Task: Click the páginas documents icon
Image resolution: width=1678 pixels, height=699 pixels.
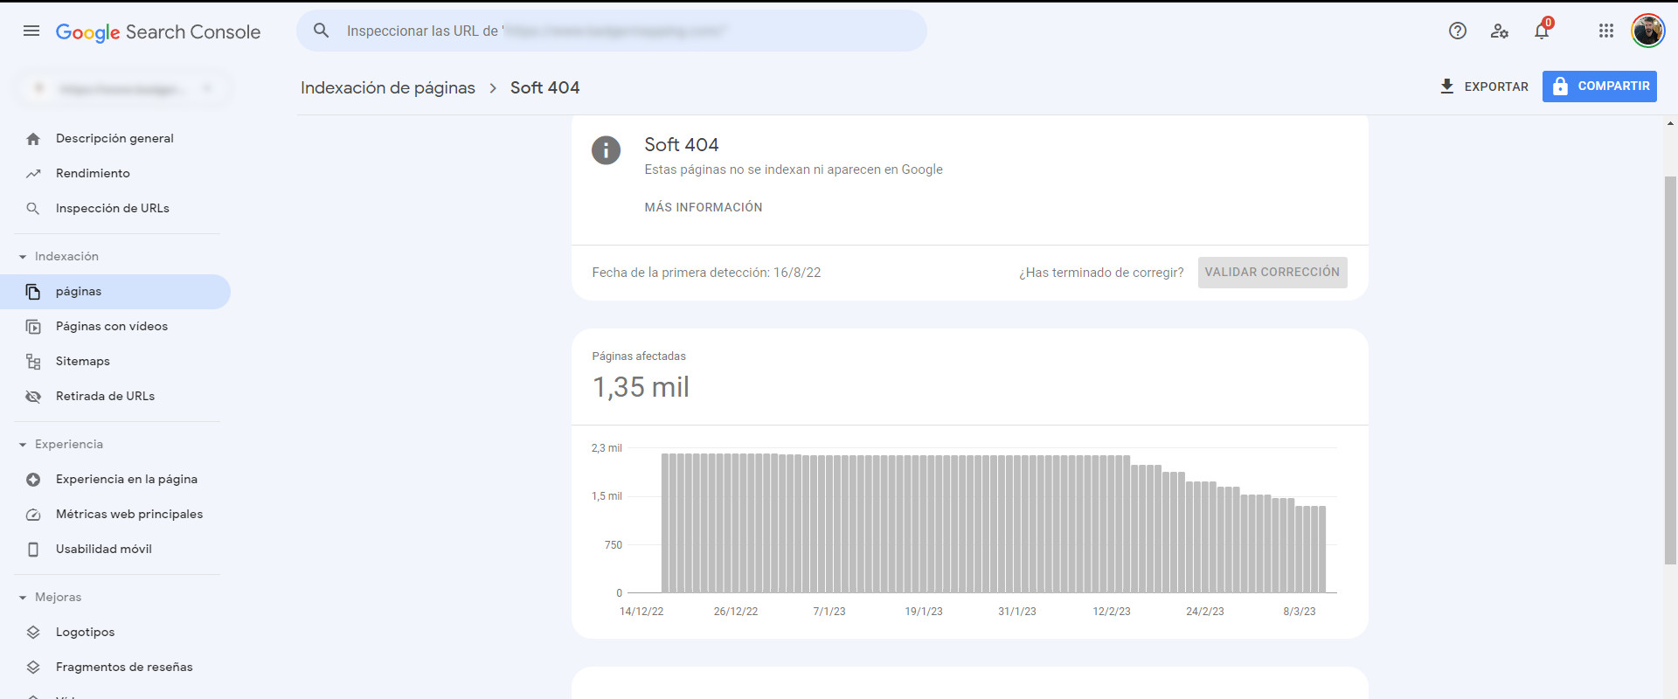Action: [33, 292]
